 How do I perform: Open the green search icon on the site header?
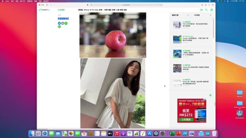(206, 10)
